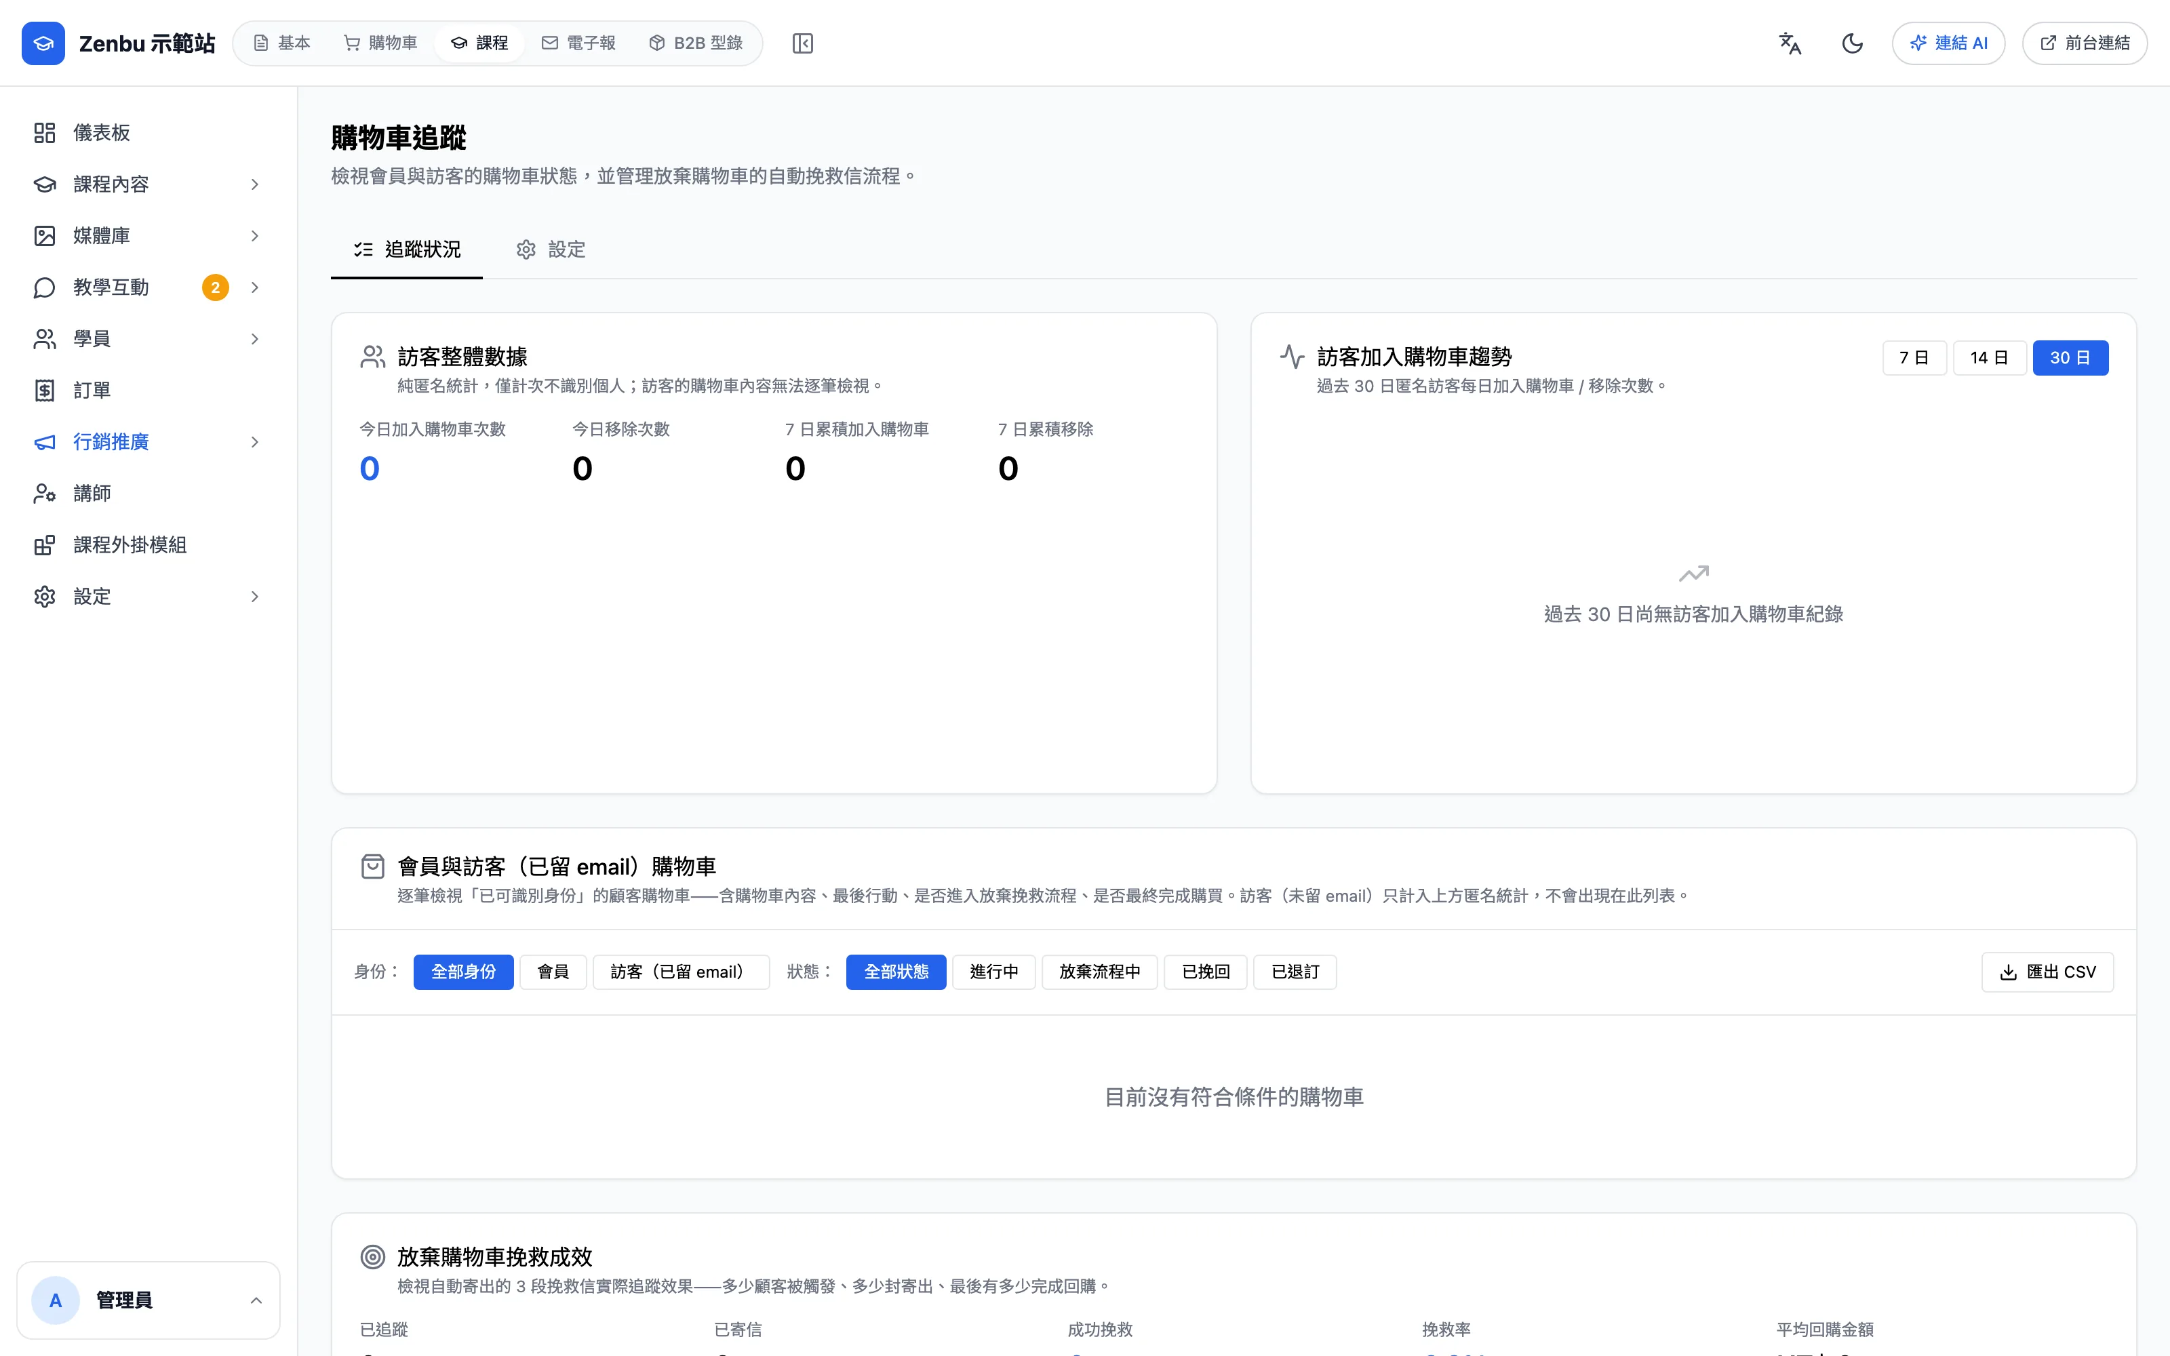Image resolution: width=2170 pixels, height=1356 pixels.
Task: Select the 30 日 trend range
Action: click(2070, 358)
